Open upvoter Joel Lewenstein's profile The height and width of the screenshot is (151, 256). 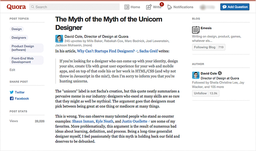[157, 41]
